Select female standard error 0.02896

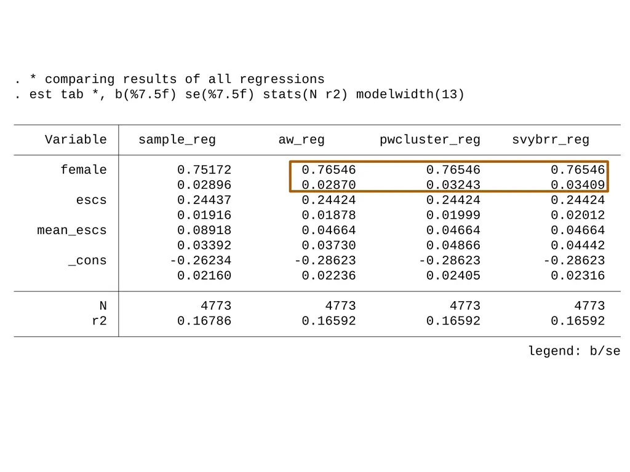point(204,185)
